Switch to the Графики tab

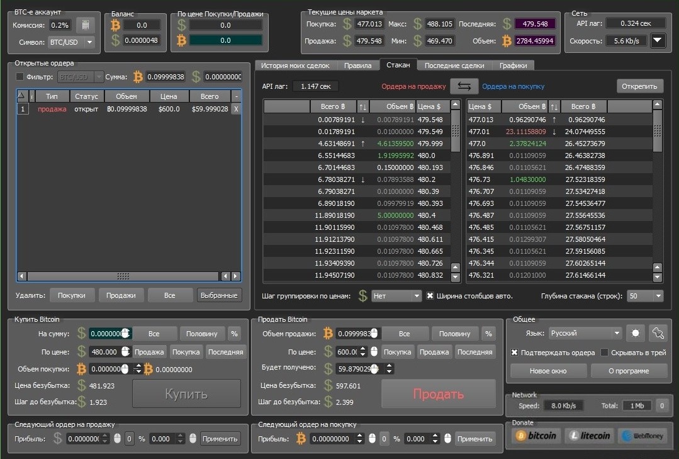click(513, 65)
